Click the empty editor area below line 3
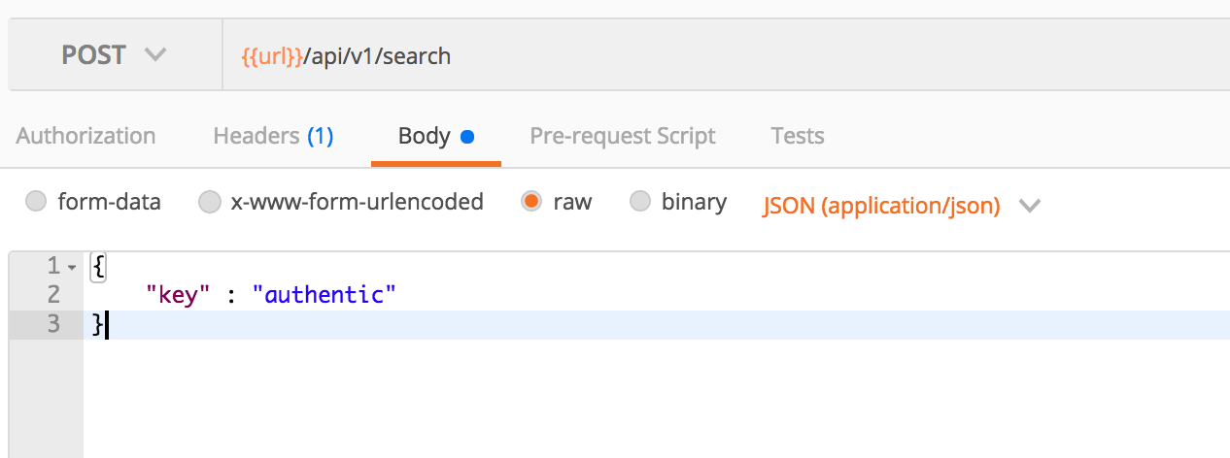Image resolution: width=1230 pixels, height=458 pixels. (x=657, y=398)
